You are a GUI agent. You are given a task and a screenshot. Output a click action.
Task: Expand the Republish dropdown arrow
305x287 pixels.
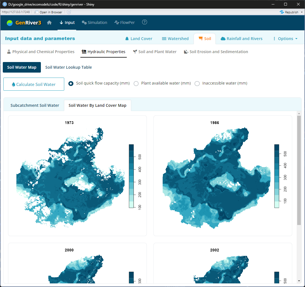point(302,12)
